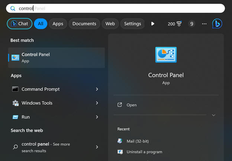Open the 200 rewards points trophy
This screenshot has width=232, height=161.
pyautogui.click(x=175, y=24)
